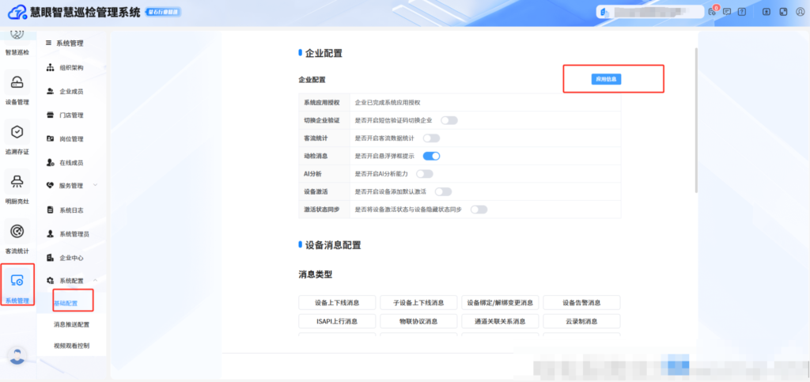Go to 门店管理 menu item
The width and height of the screenshot is (810, 382).
point(71,115)
